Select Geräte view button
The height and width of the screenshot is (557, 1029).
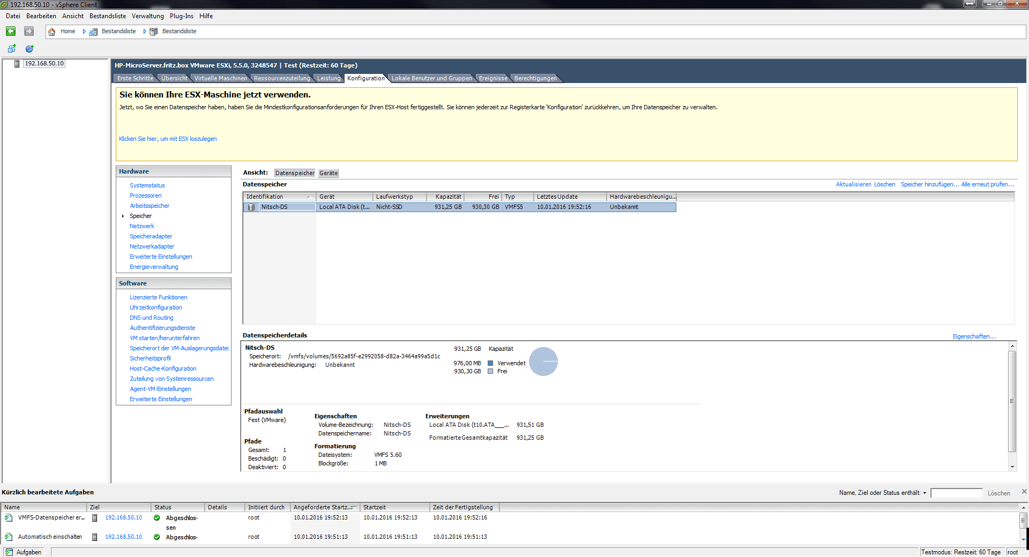point(329,173)
